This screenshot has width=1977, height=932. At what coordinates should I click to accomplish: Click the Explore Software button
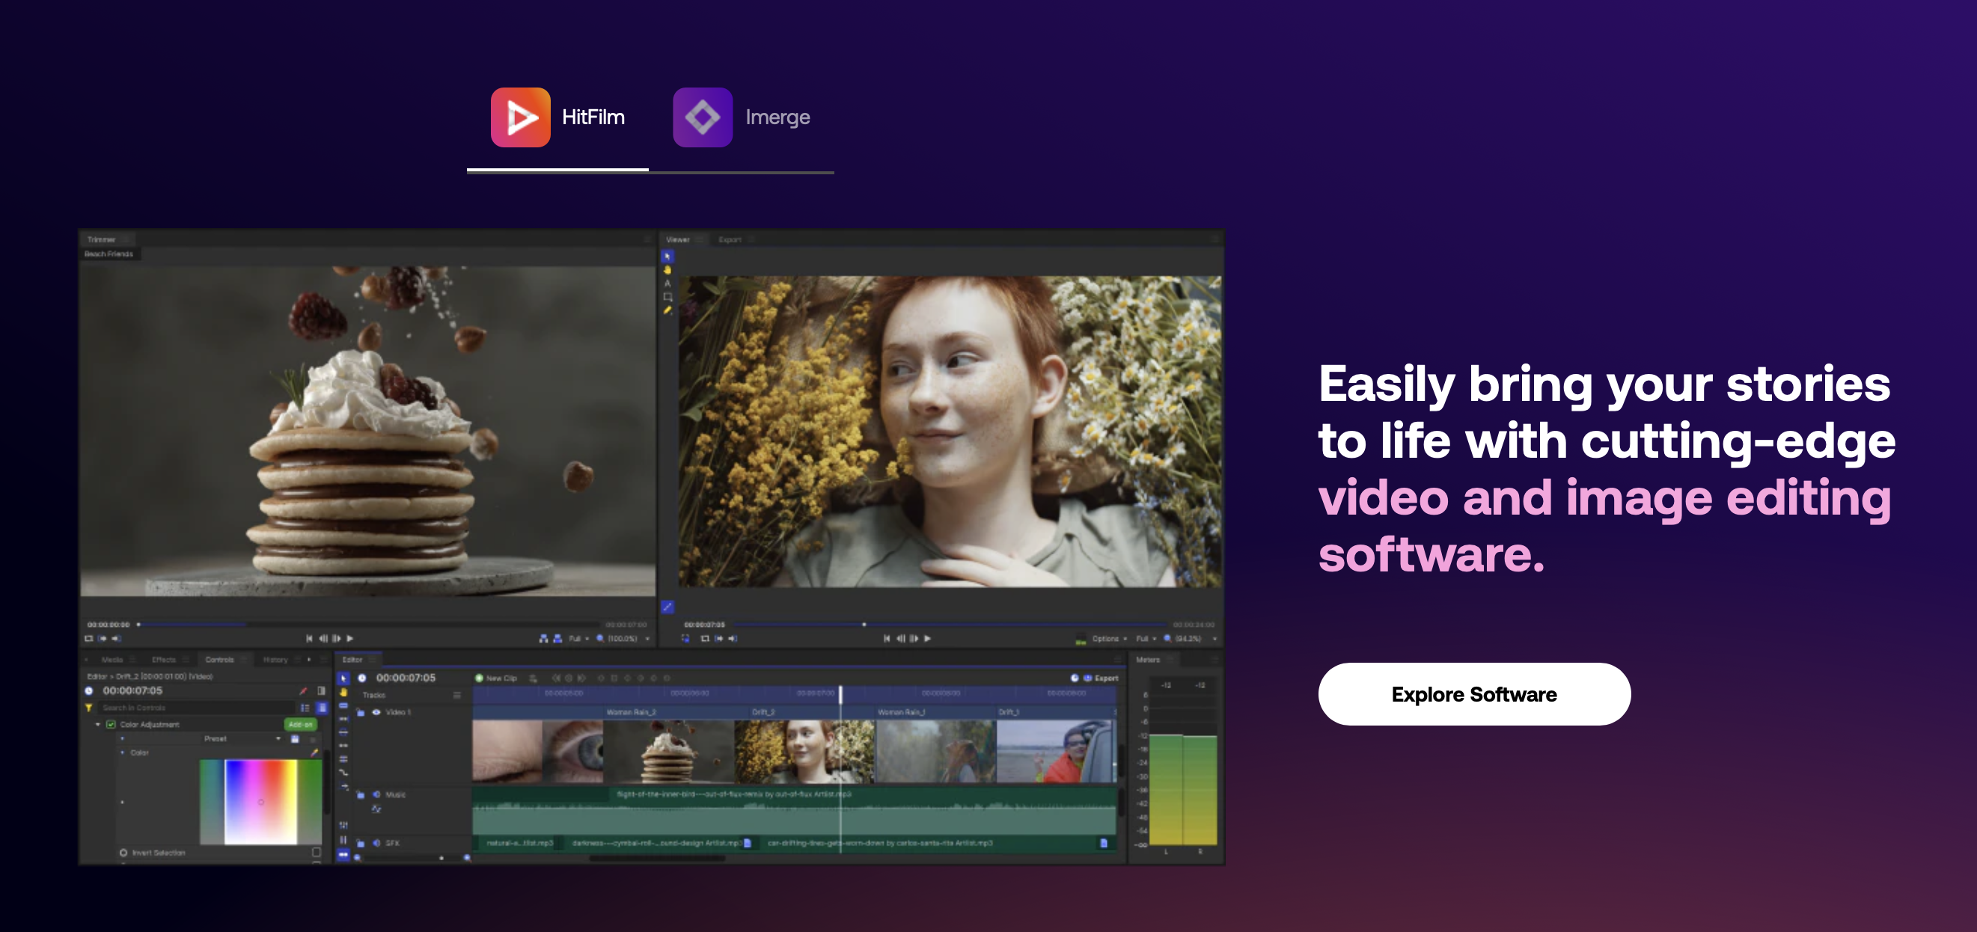click(1473, 694)
